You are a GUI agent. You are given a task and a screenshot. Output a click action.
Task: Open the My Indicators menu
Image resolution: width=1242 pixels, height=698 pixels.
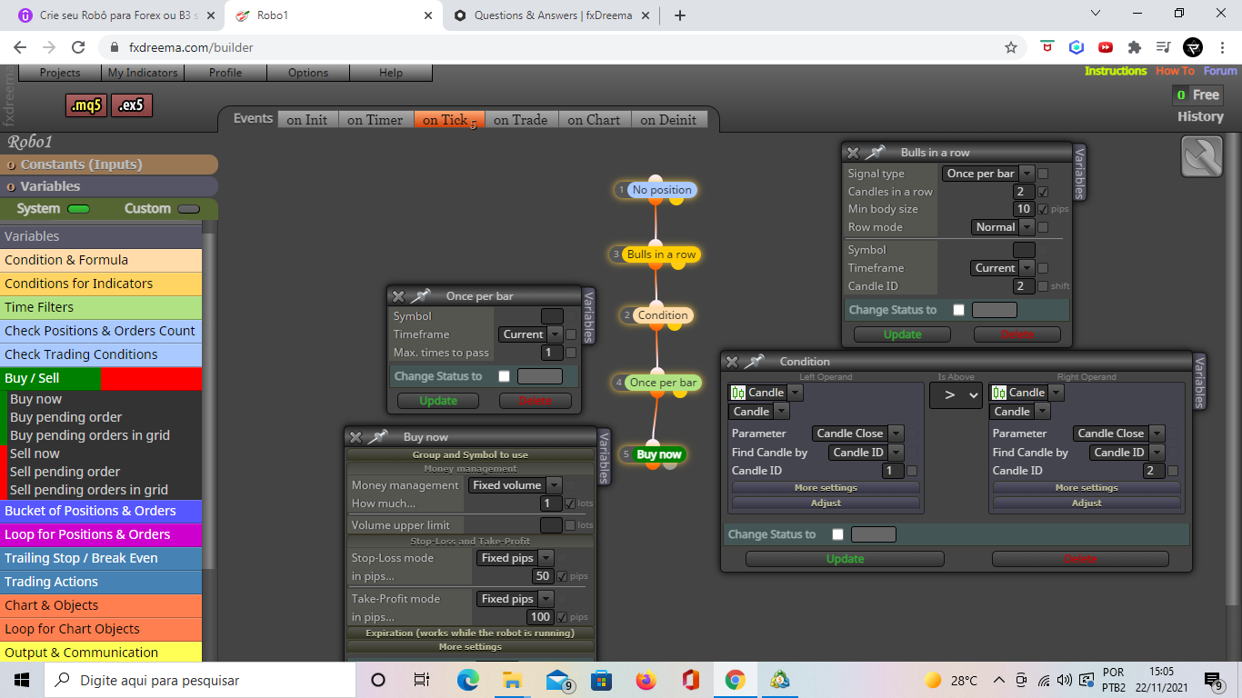[142, 73]
